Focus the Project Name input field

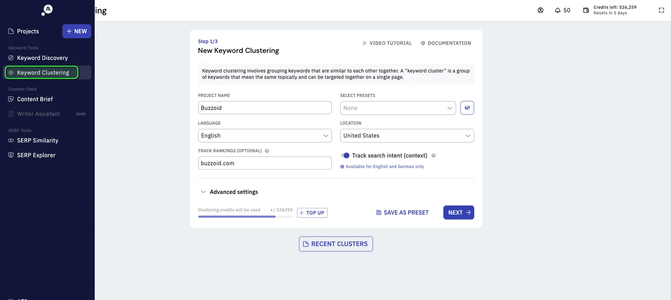point(265,108)
